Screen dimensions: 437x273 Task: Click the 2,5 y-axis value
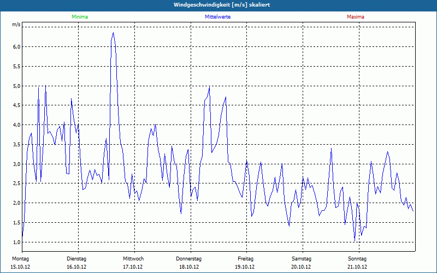[x=17, y=183]
